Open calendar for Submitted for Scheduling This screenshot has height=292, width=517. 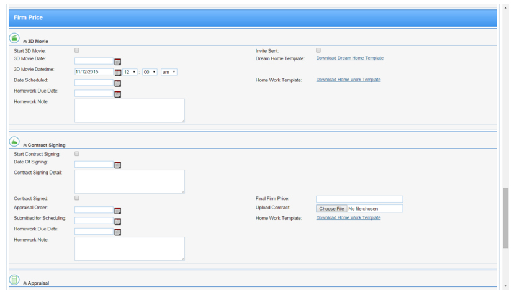pos(118,221)
